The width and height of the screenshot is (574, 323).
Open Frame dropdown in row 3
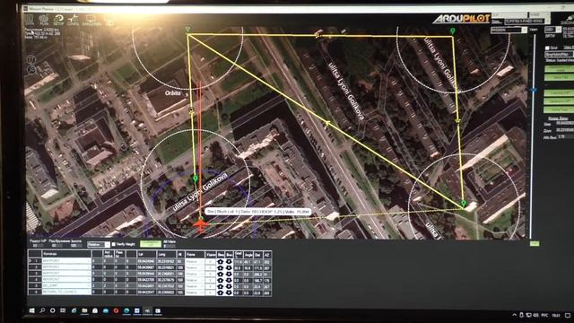[x=195, y=274]
